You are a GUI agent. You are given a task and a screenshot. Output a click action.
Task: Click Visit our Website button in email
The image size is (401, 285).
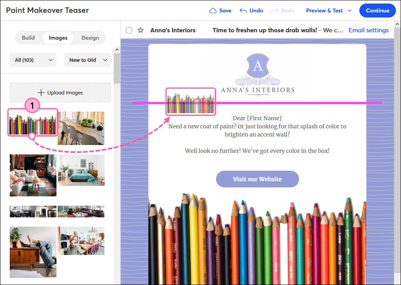tap(257, 179)
